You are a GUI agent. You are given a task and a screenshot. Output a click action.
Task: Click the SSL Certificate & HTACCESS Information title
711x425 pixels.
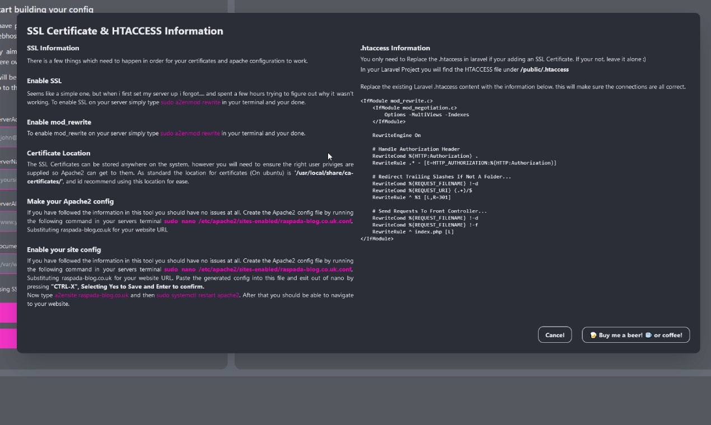(x=125, y=31)
